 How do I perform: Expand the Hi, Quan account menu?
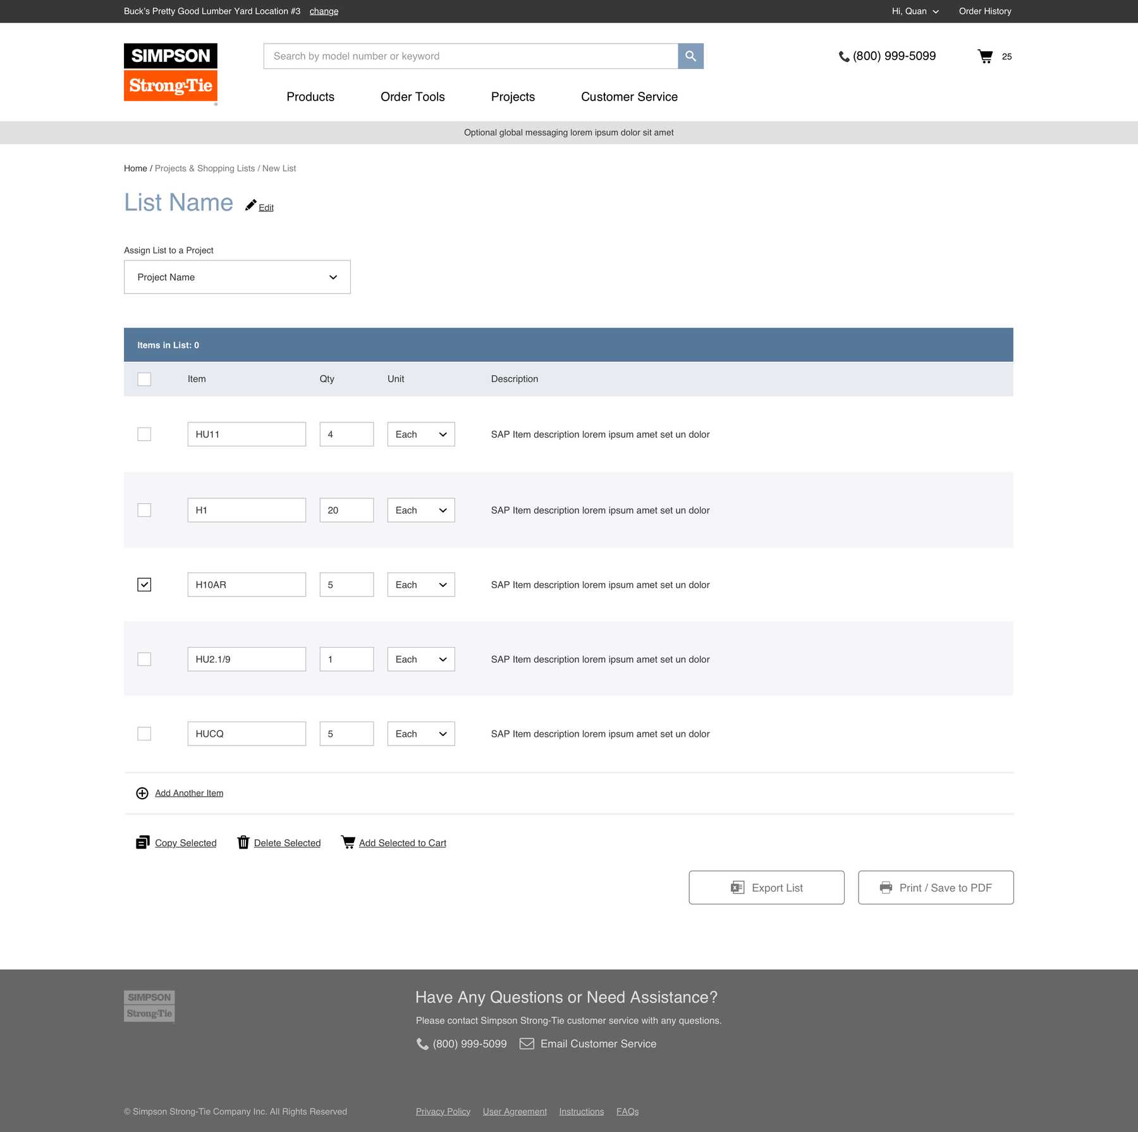coord(915,11)
